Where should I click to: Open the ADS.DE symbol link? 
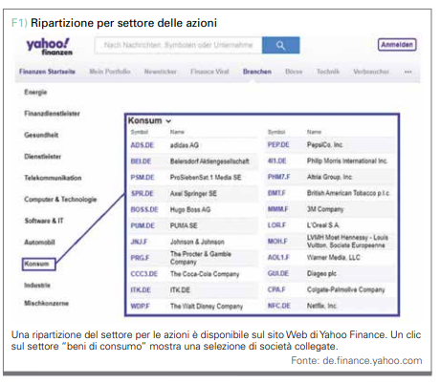pyautogui.click(x=143, y=145)
